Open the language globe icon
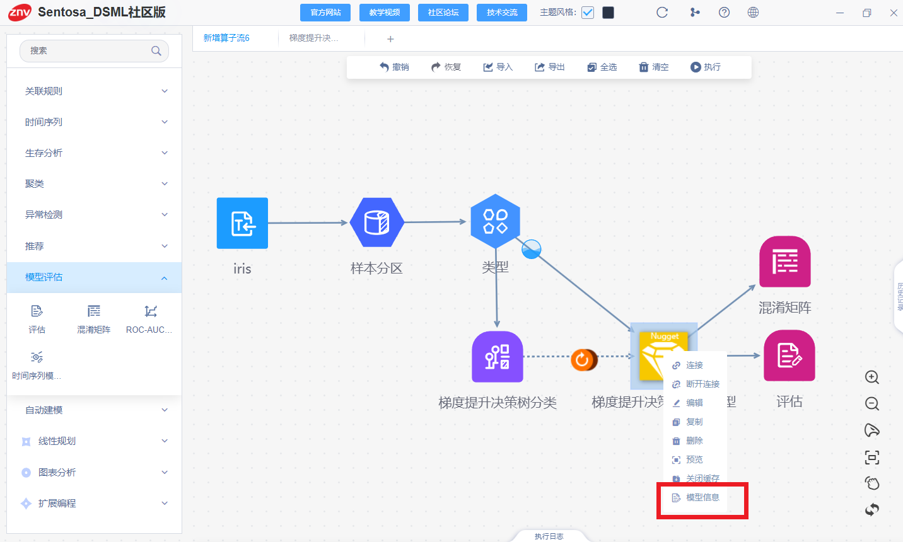The width and height of the screenshot is (903, 542). [753, 13]
